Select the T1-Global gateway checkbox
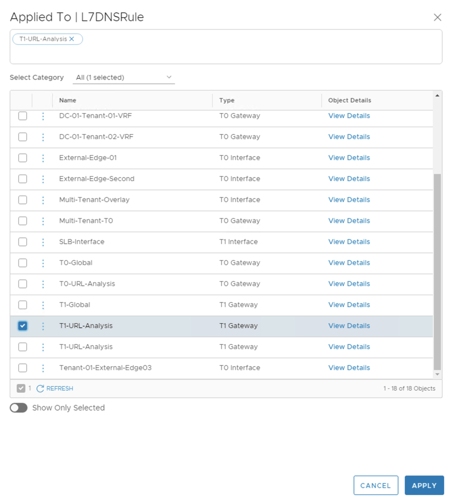449x501 pixels. (23, 305)
